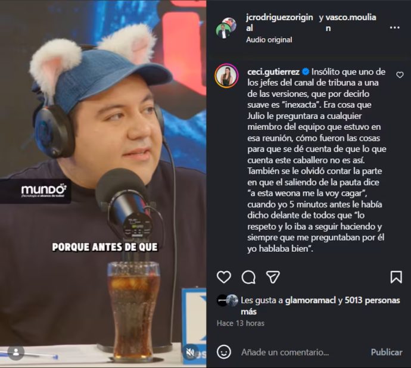Open glamoramacl profile from likes

[x=310, y=300]
